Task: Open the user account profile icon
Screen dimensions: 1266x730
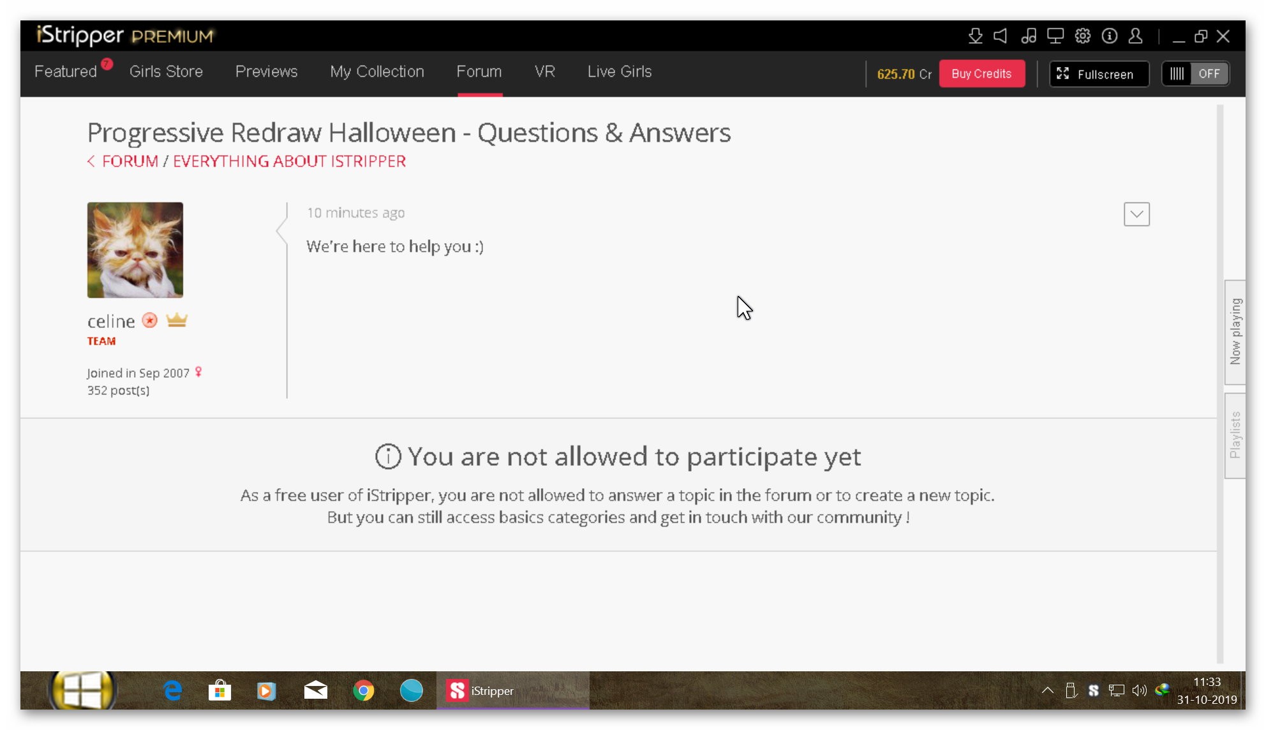Action: [1135, 36]
